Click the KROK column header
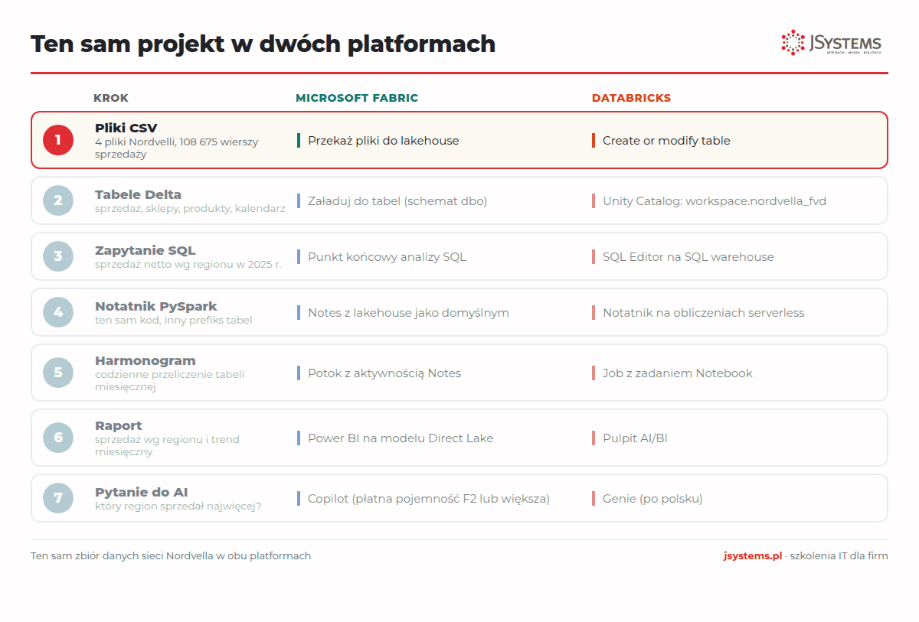 (x=111, y=98)
